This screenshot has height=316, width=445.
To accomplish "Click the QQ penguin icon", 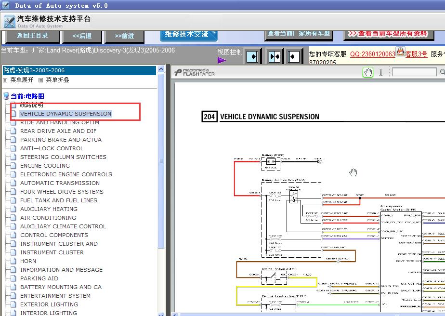I will [400, 52].
